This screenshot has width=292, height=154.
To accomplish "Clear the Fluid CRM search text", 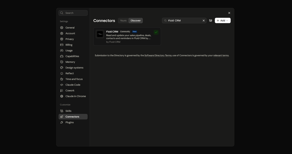I will point(204,20).
